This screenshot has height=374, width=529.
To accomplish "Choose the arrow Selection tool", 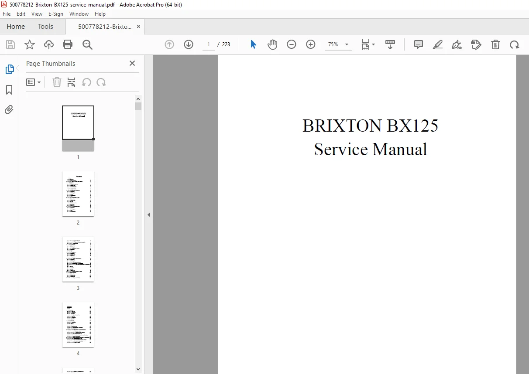I will click(x=253, y=44).
